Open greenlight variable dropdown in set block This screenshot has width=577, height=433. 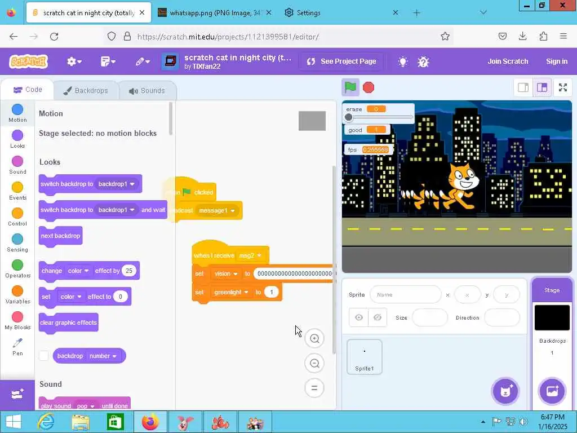[x=232, y=292]
